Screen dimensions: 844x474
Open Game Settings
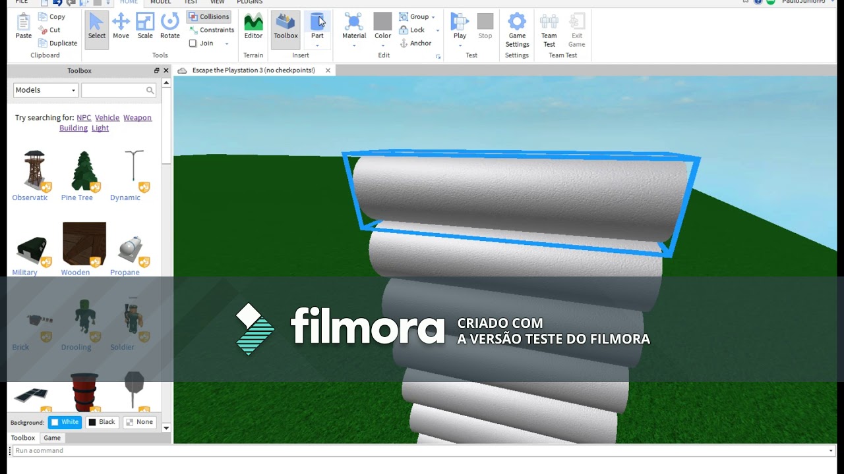click(517, 30)
